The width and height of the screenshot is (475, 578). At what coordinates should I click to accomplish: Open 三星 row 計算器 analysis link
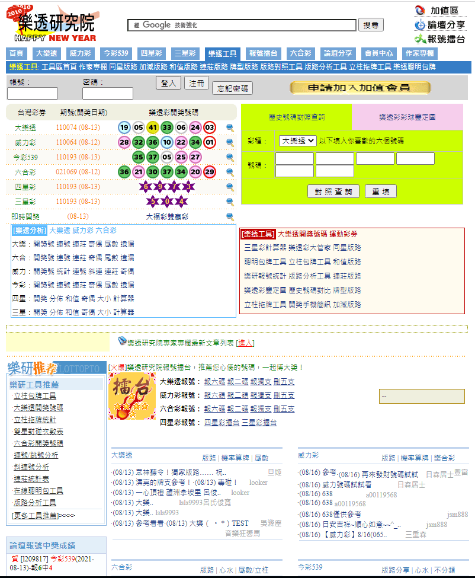tap(124, 312)
